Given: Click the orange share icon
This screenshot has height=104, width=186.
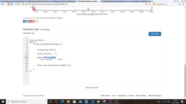Looking at the screenshot, I should coord(33,21).
